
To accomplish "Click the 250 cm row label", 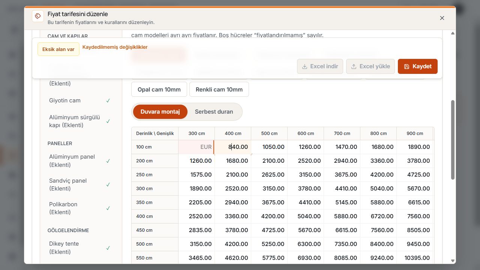I will pos(155,175).
